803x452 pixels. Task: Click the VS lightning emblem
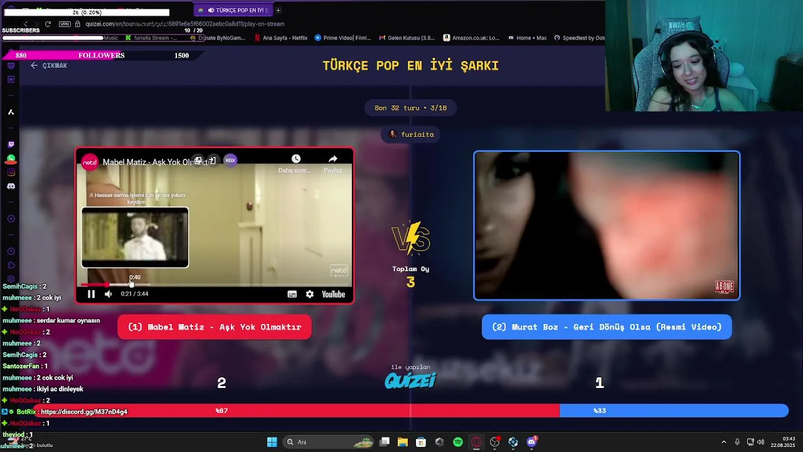click(x=410, y=239)
